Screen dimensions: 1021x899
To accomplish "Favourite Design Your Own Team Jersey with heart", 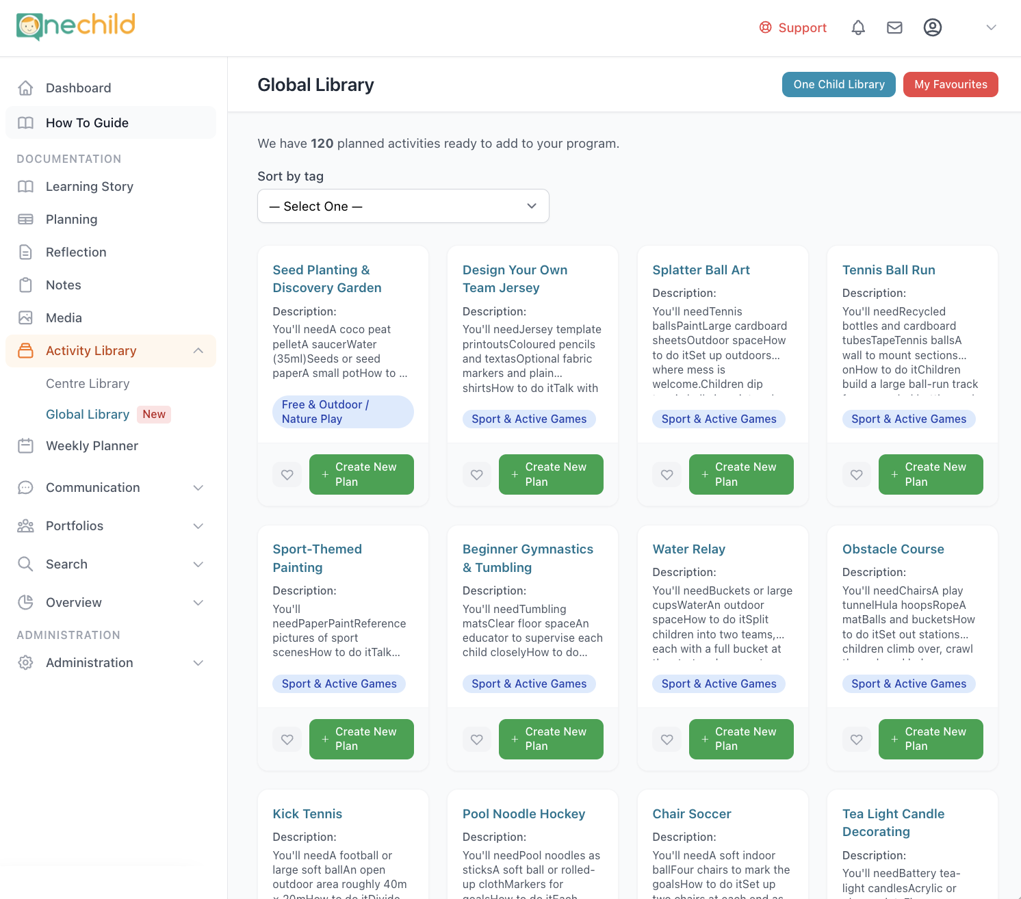I will click(477, 474).
